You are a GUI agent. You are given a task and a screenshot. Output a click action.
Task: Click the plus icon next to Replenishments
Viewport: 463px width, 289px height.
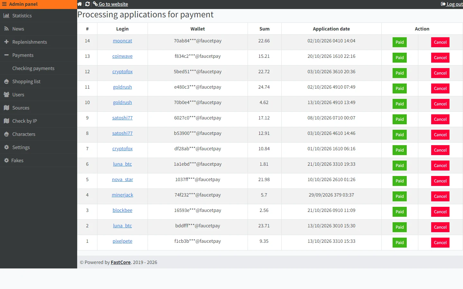6,42
